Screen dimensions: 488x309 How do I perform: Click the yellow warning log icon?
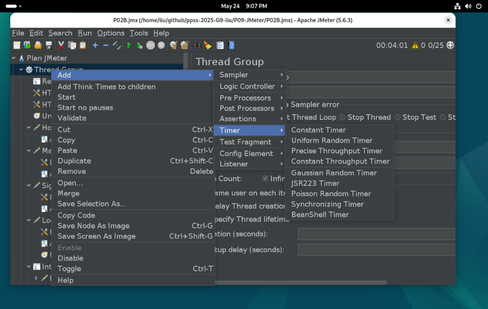click(415, 46)
